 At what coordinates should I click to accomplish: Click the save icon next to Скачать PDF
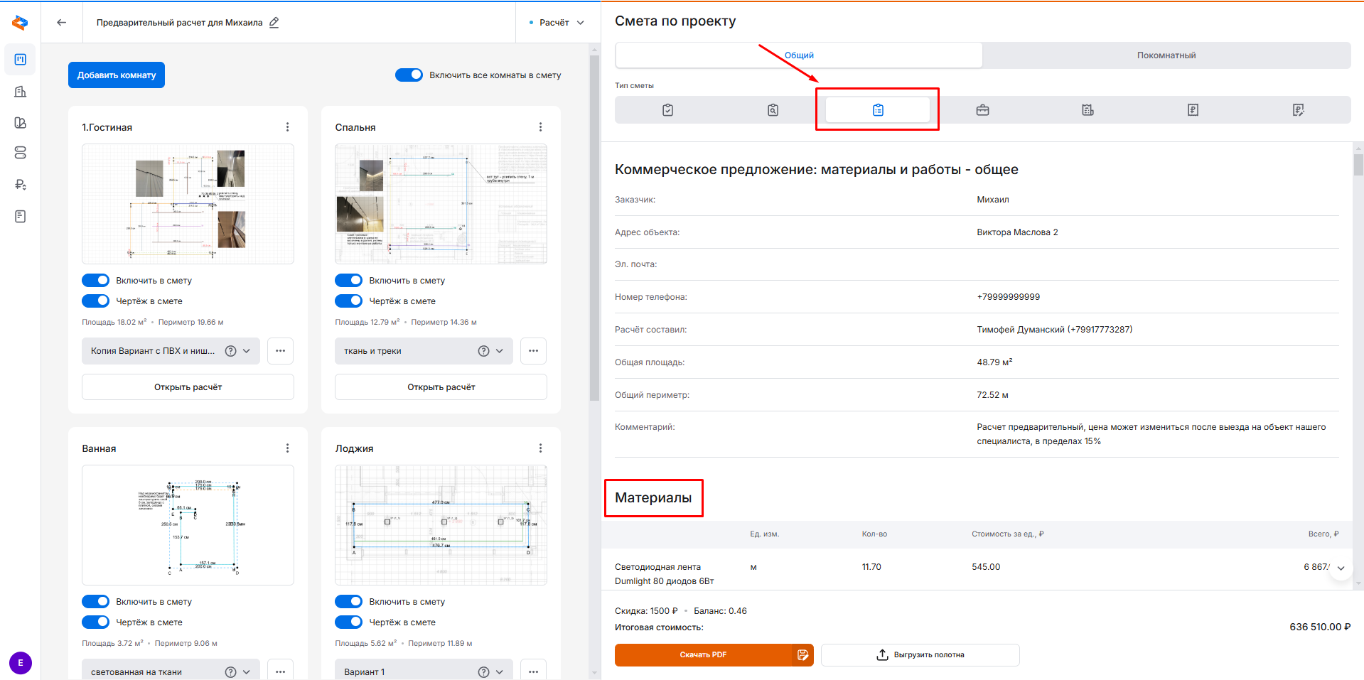coord(802,655)
